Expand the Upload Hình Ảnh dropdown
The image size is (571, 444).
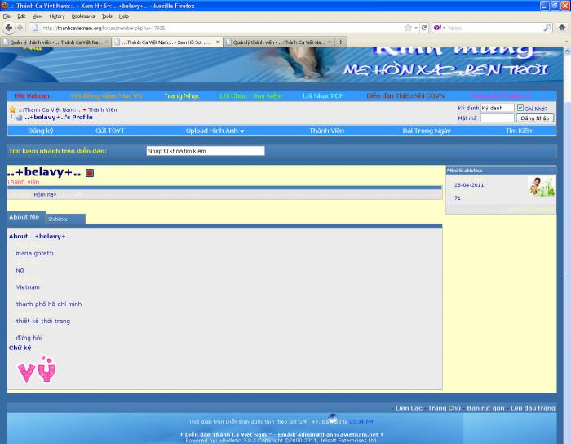pos(220,131)
